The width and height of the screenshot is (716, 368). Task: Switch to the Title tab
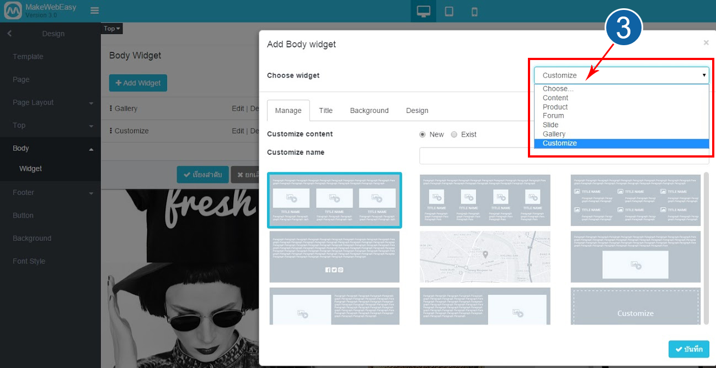tap(325, 110)
